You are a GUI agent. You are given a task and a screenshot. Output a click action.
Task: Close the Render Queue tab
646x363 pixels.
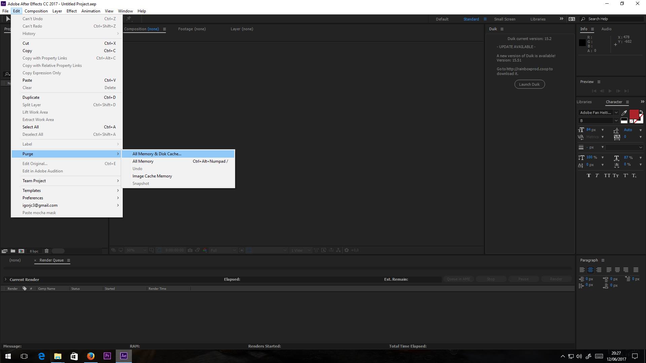35,260
